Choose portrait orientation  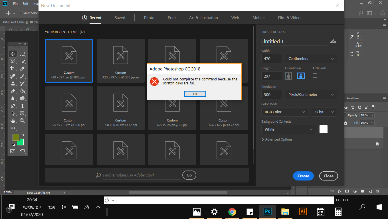289,76
